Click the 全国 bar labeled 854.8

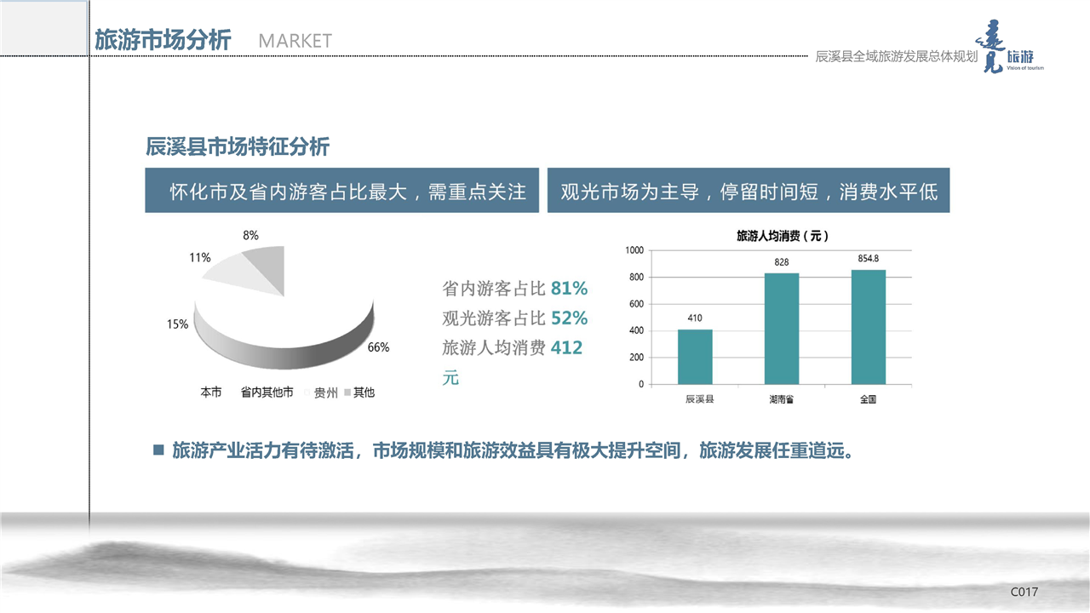coord(868,327)
